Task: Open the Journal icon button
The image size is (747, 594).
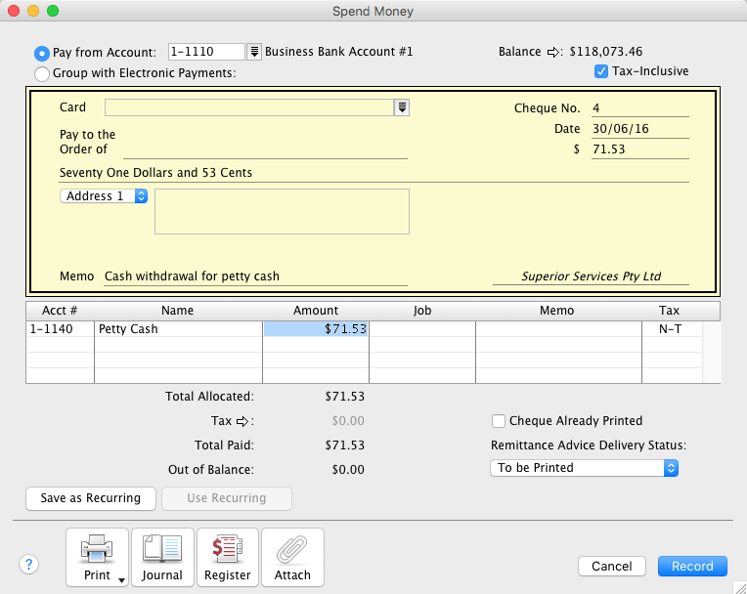Action: [162, 557]
